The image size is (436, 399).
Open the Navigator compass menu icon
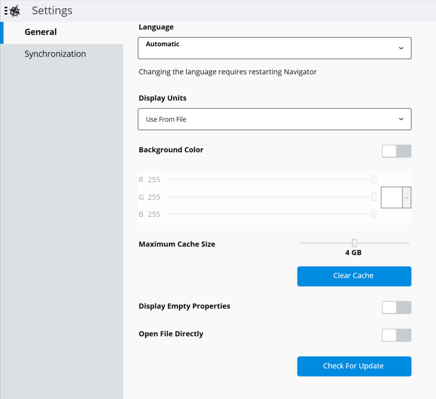12,11
